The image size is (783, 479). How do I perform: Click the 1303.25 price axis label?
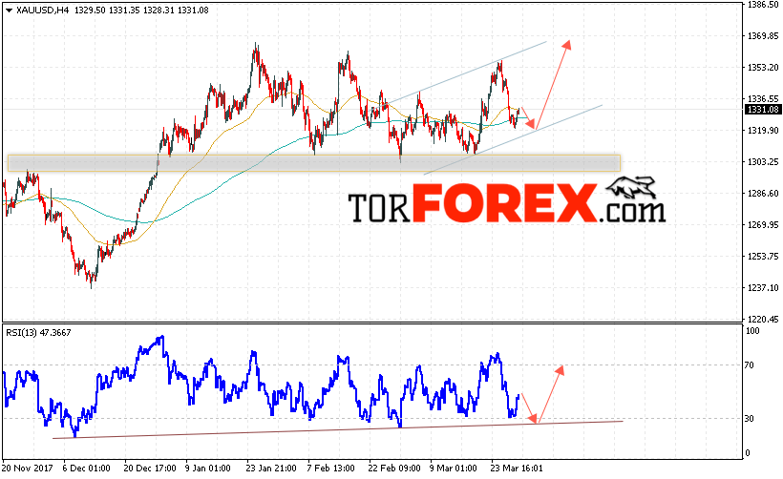click(763, 161)
